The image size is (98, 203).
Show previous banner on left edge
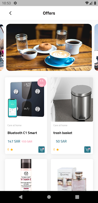coord(2,47)
